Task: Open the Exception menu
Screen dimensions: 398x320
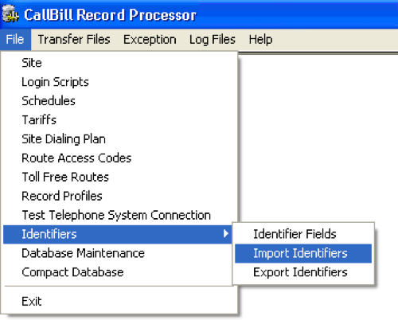Action: 150,40
